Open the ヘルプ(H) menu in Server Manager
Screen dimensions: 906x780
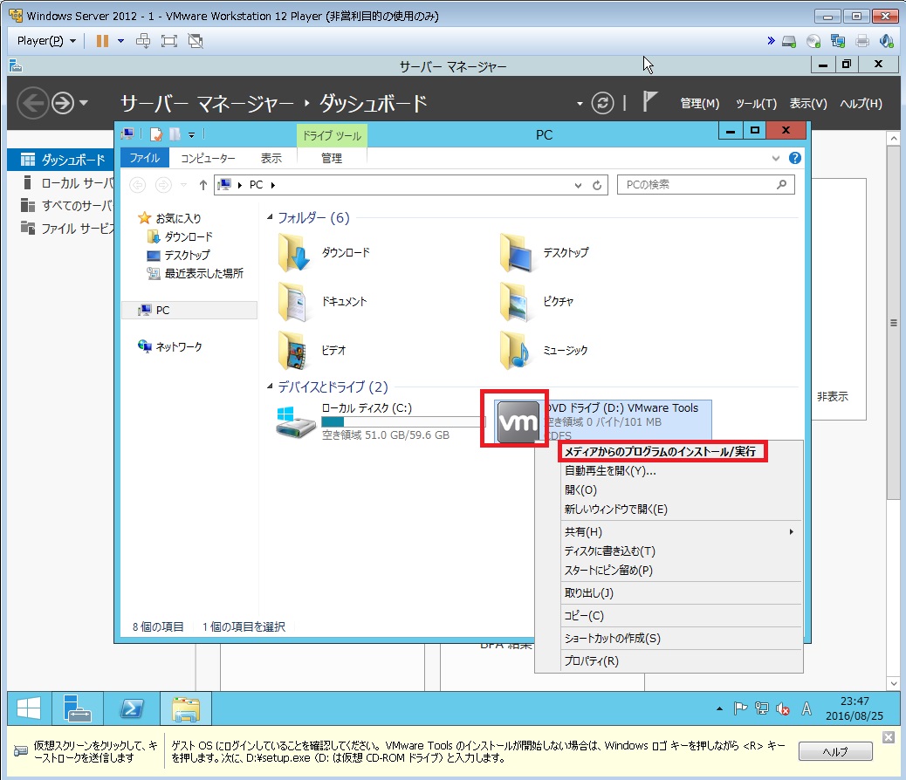(861, 104)
